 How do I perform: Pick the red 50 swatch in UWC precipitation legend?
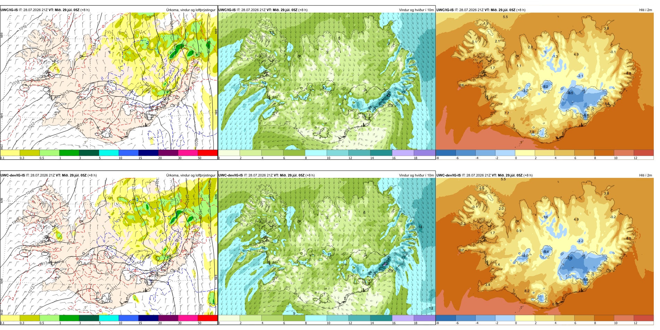[208, 153]
